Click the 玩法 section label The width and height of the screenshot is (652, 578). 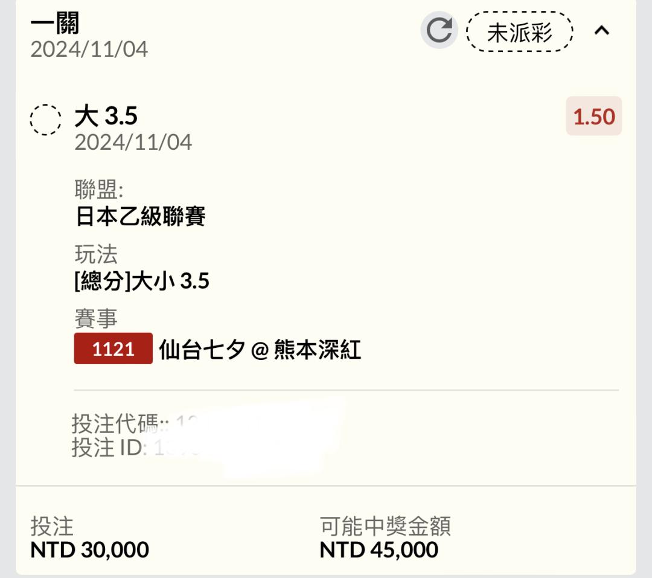coord(96,254)
